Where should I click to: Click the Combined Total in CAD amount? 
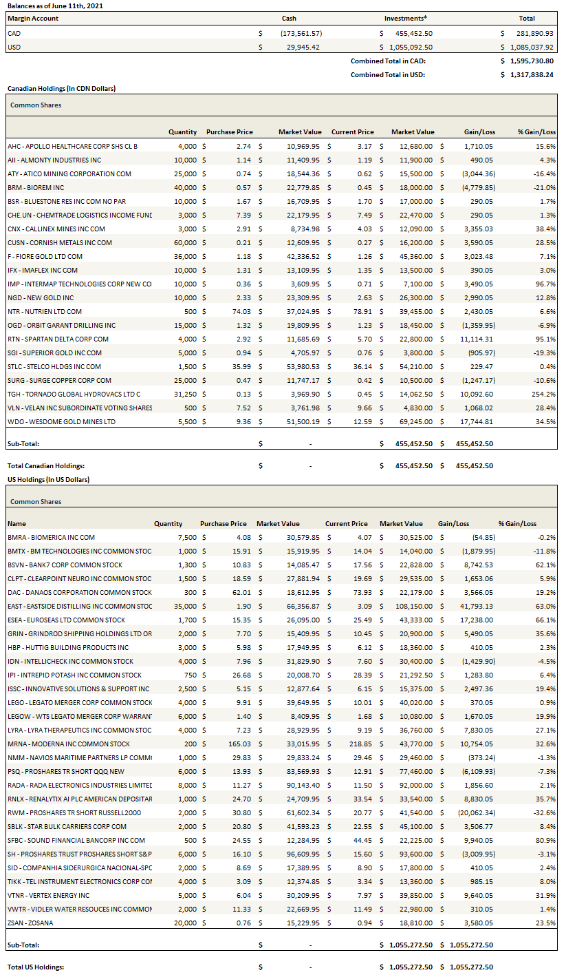(527, 61)
